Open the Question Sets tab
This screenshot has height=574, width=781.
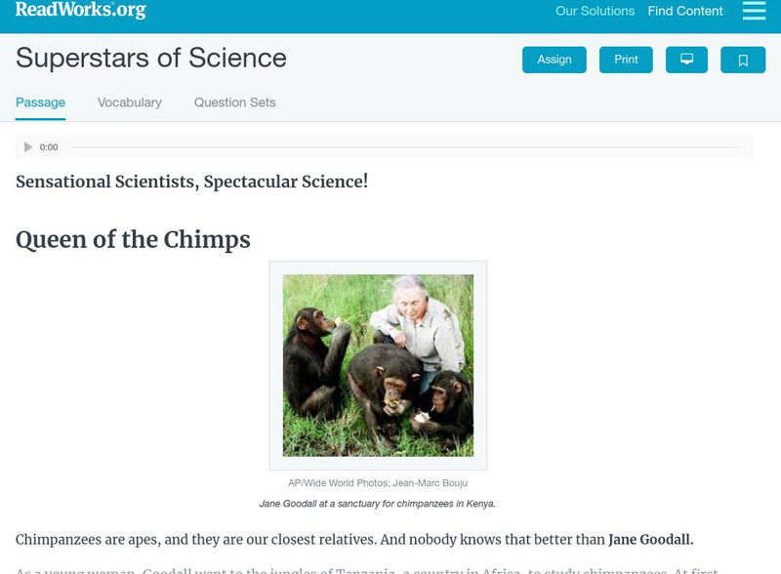(234, 102)
